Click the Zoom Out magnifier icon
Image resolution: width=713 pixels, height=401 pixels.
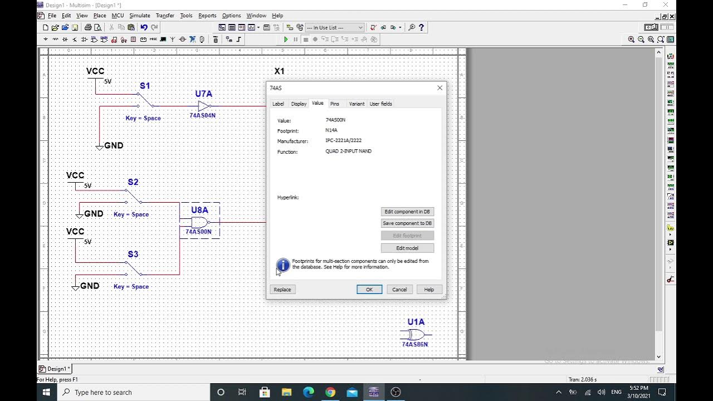641,40
